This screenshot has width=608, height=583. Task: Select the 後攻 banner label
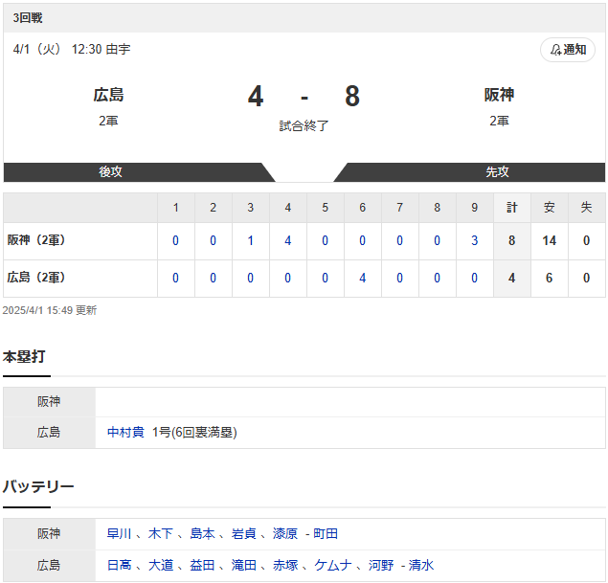(110, 171)
